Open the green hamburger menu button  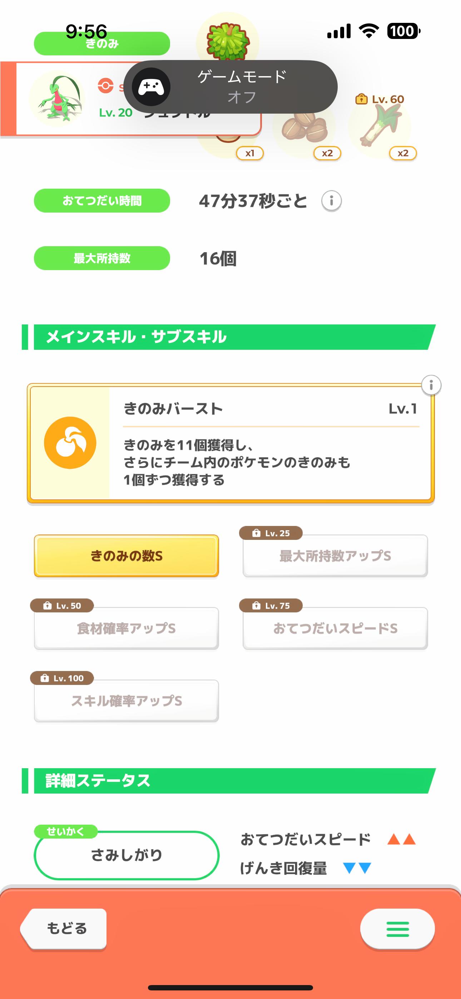point(397,929)
